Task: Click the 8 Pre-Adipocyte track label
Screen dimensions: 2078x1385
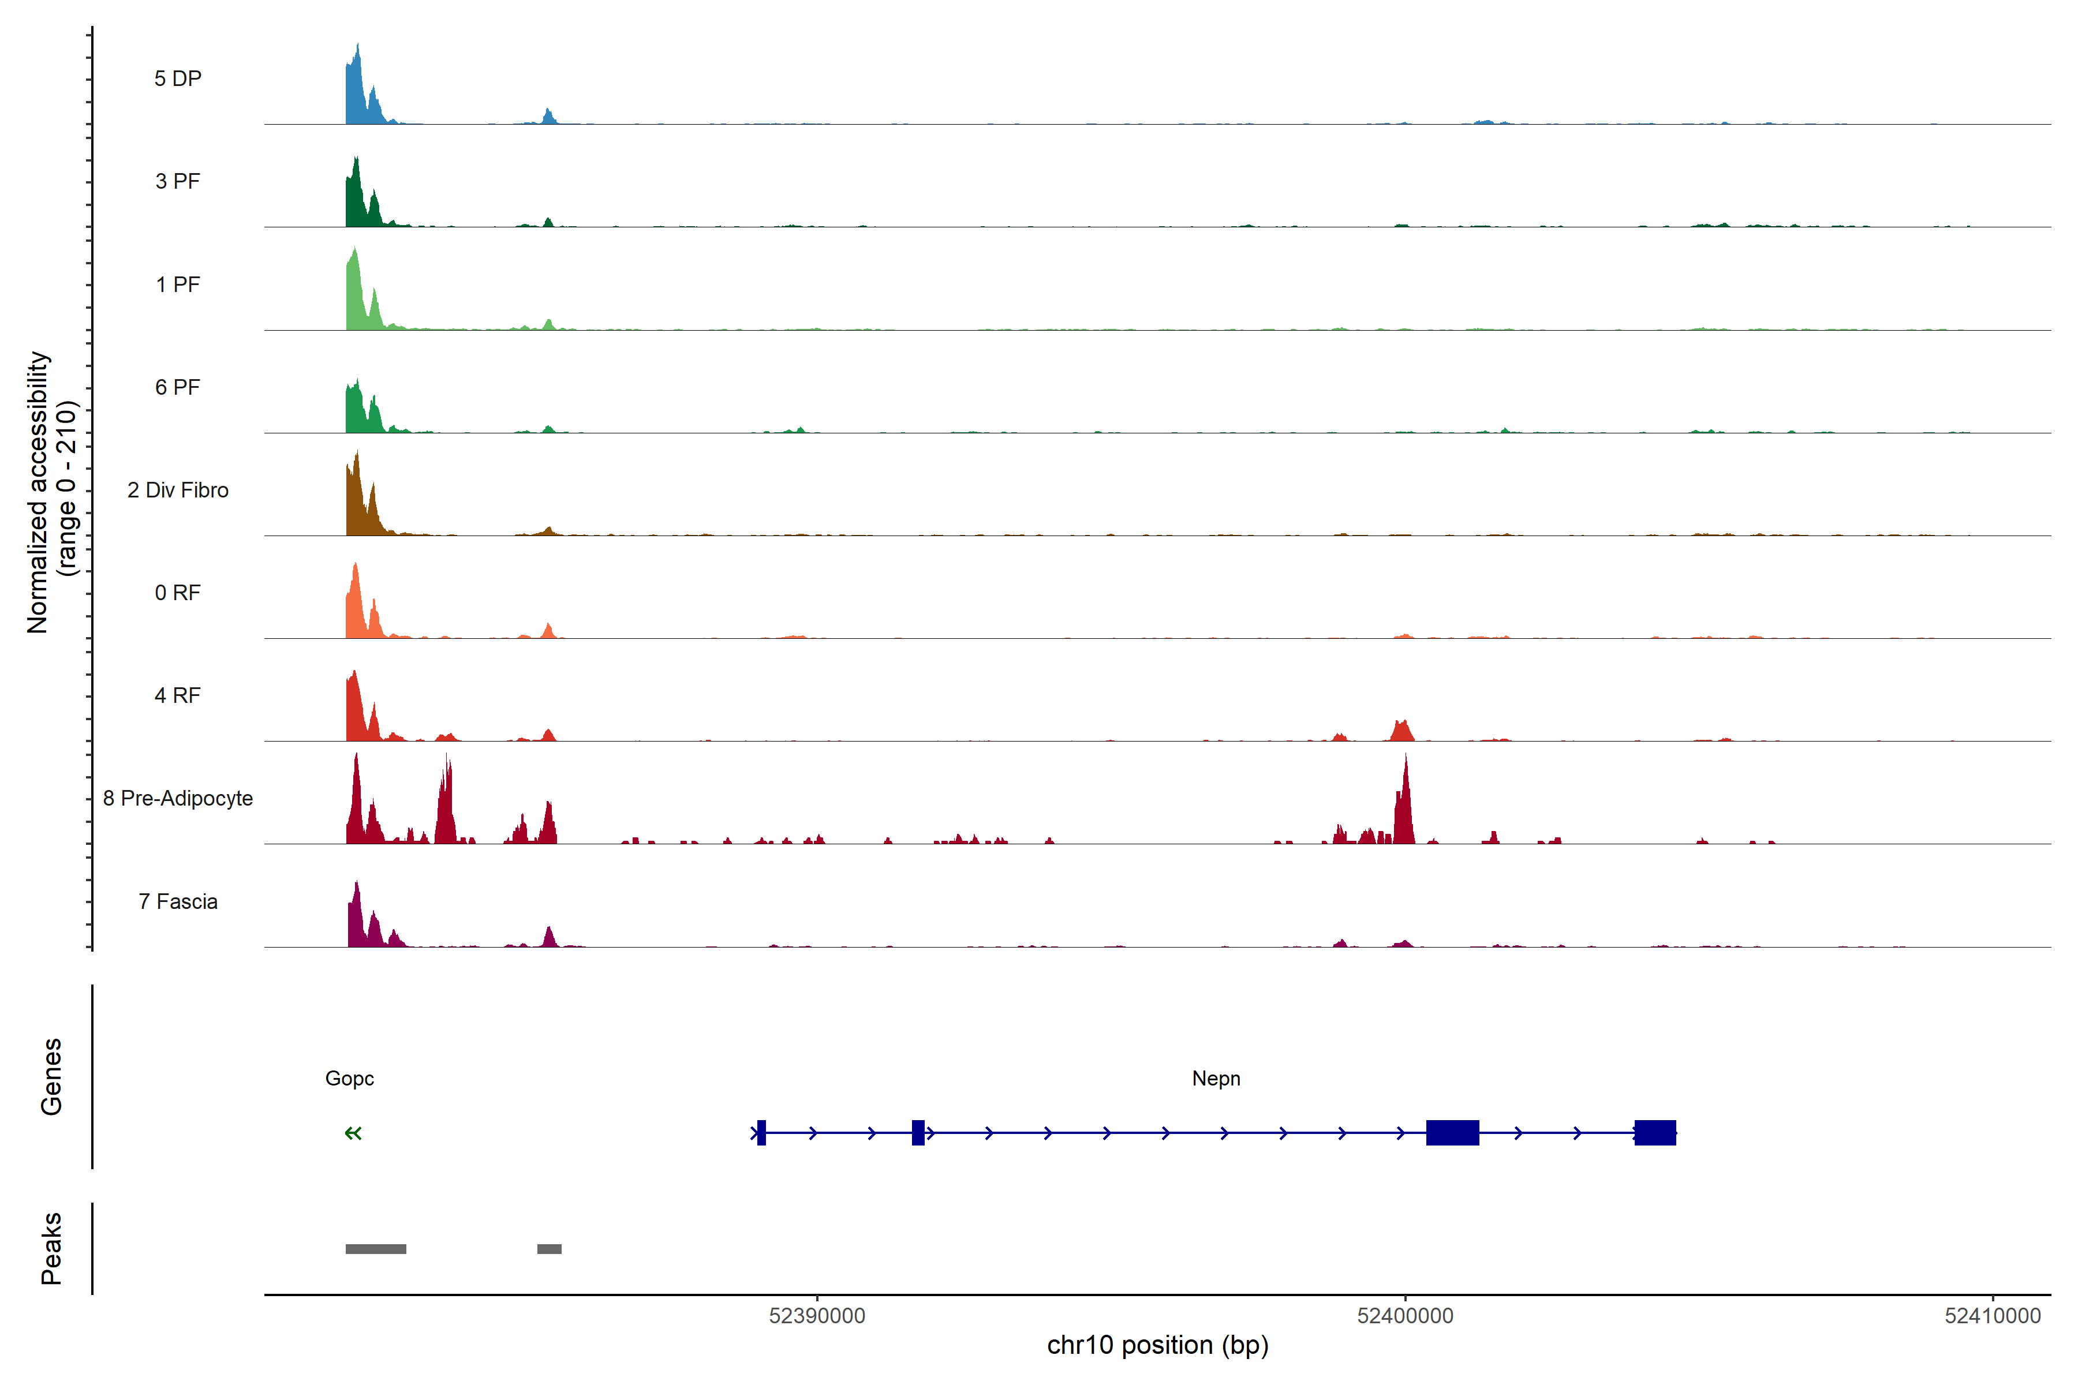Action: (x=178, y=799)
